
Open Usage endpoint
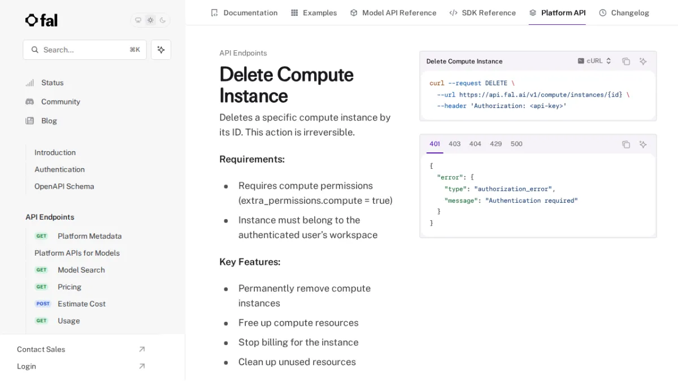(68, 321)
